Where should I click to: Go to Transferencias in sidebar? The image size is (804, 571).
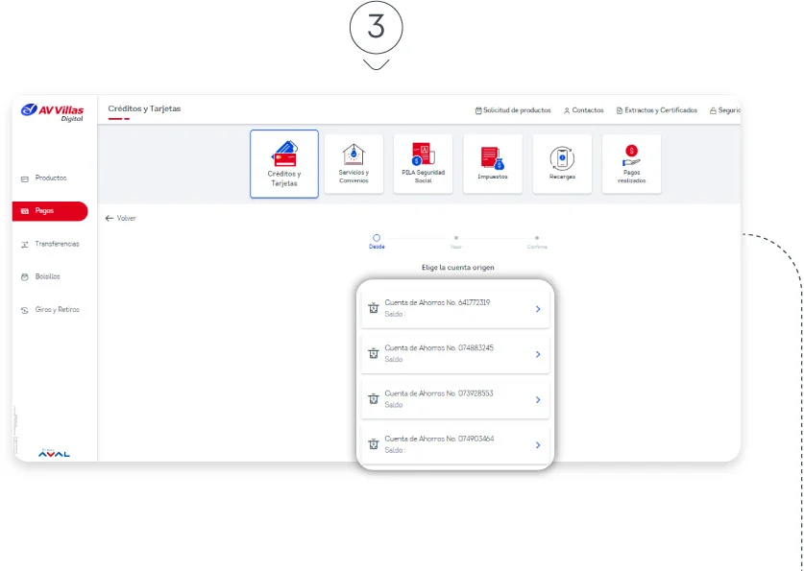56,244
